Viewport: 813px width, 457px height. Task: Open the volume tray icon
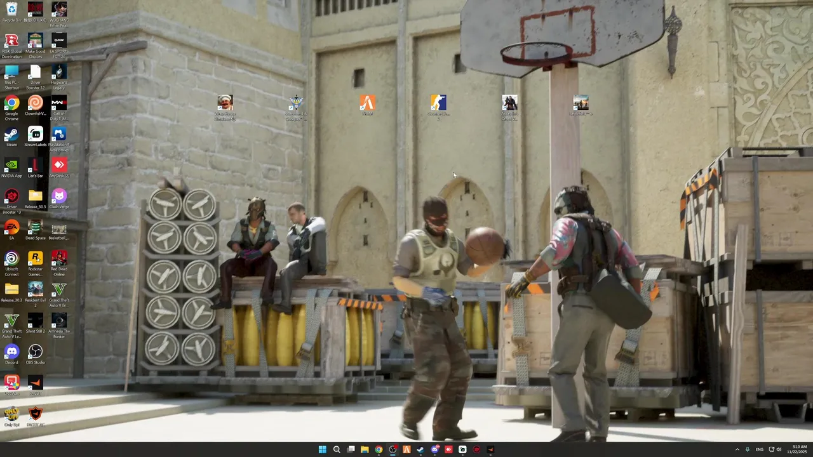point(779,449)
